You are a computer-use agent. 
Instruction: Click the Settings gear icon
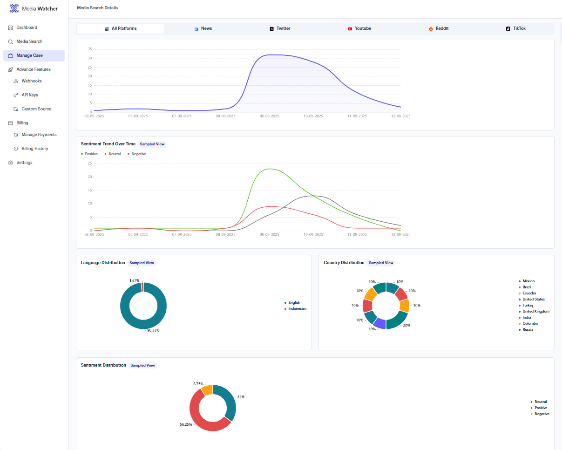pos(11,163)
